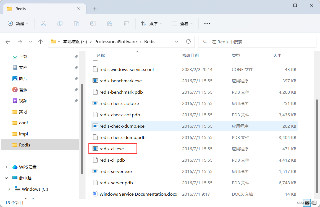320x207 pixels.
Task: Open 实习 folder in navigation pane
Action: pos(23,112)
